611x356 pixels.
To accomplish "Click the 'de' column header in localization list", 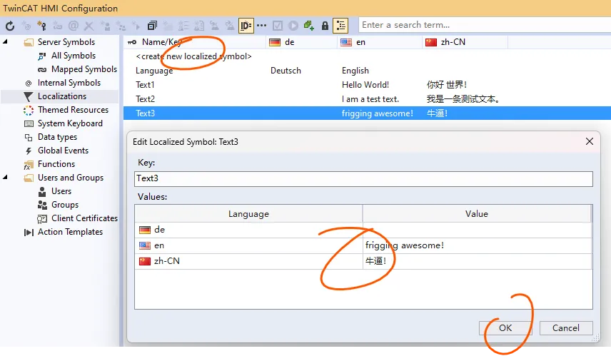I will pyautogui.click(x=302, y=42).
